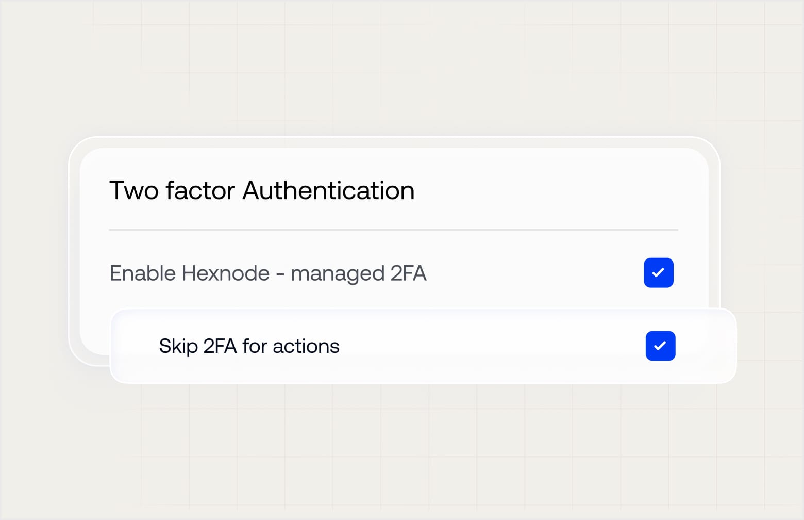Viewport: 804px width, 520px height.
Task: Uncheck the Enable Hexnode - managed 2FA checkbox
Action: tap(658, 272)
